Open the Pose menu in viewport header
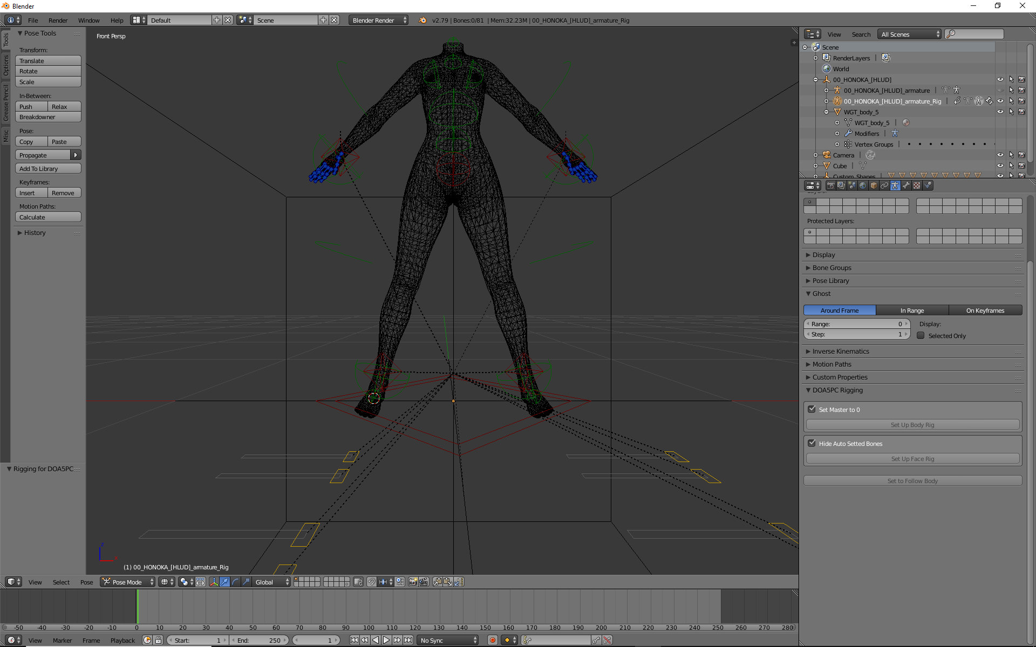 86,582
